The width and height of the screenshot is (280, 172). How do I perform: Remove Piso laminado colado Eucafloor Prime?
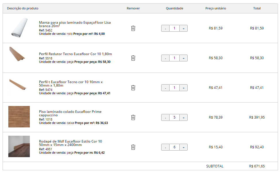133,117
